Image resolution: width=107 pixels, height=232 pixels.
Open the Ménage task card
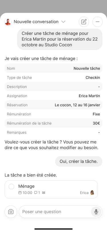(51, 189)
